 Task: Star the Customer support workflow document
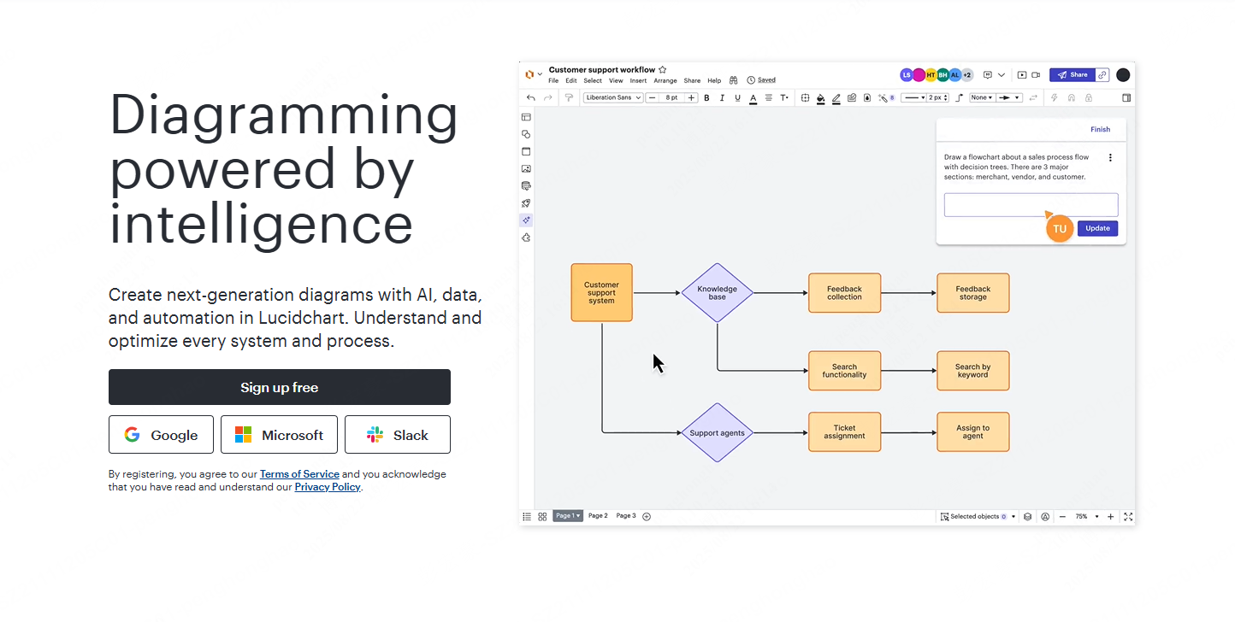[663, 70]
